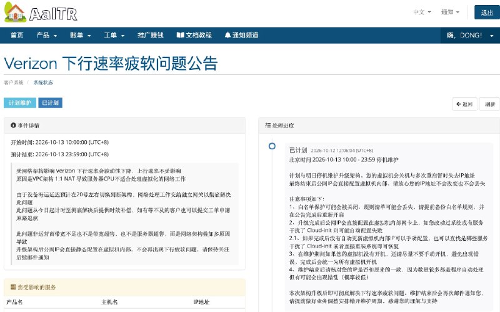
Task: Expand the 账单 menu
Action: pos(81,35)
